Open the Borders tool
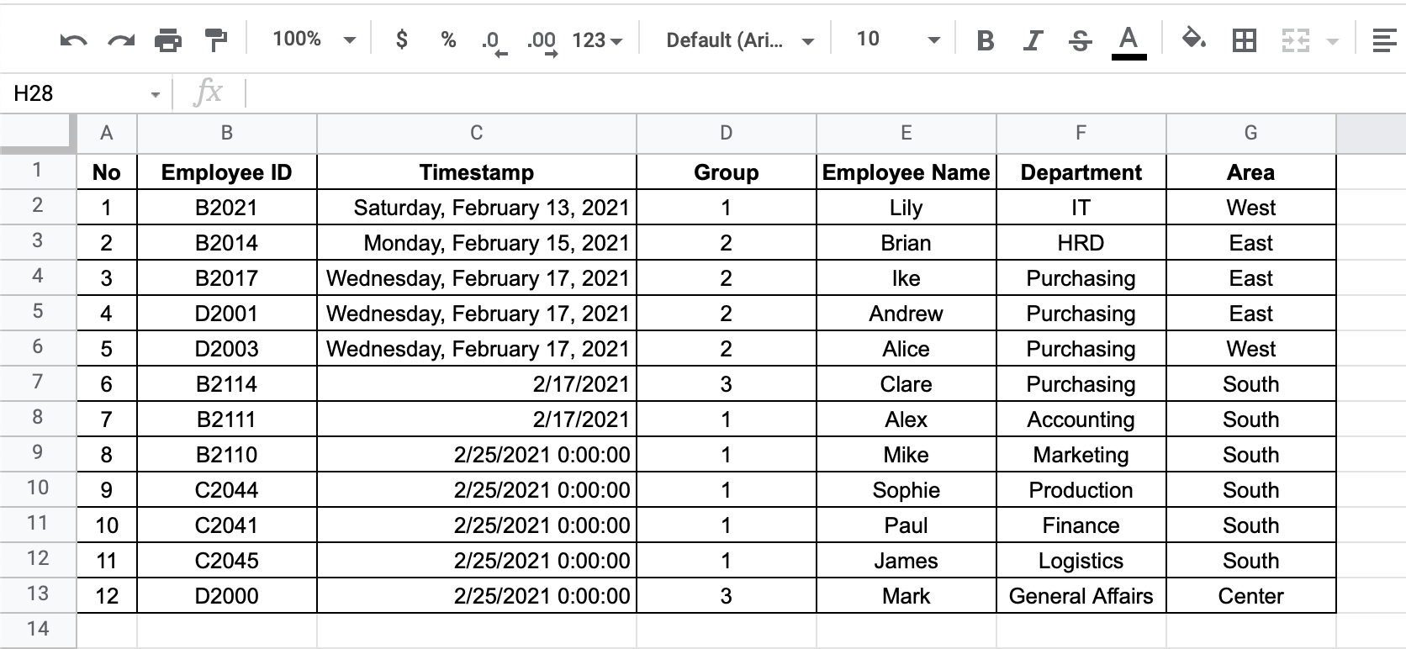1406x649 pixels. 1245,39
